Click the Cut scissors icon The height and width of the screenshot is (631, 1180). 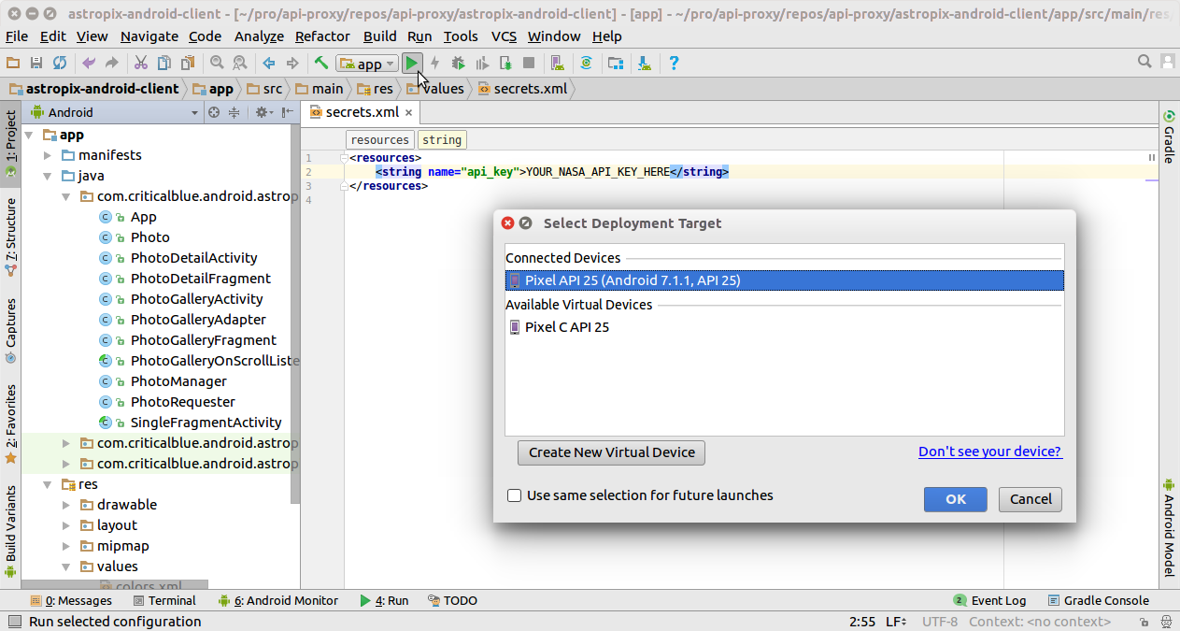coord(141,63)
